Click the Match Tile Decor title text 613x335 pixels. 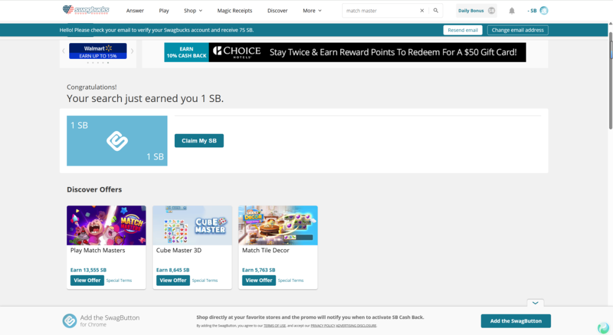266,251
